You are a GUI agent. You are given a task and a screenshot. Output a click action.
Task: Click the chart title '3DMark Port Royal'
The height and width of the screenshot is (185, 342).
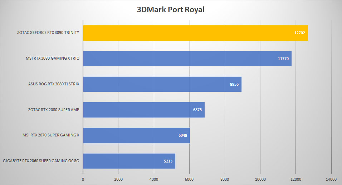171,10
